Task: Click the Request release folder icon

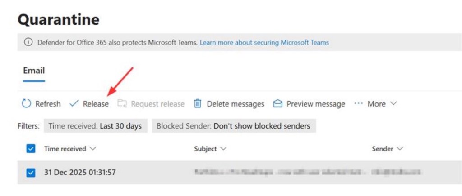Action: click(122, 104)
